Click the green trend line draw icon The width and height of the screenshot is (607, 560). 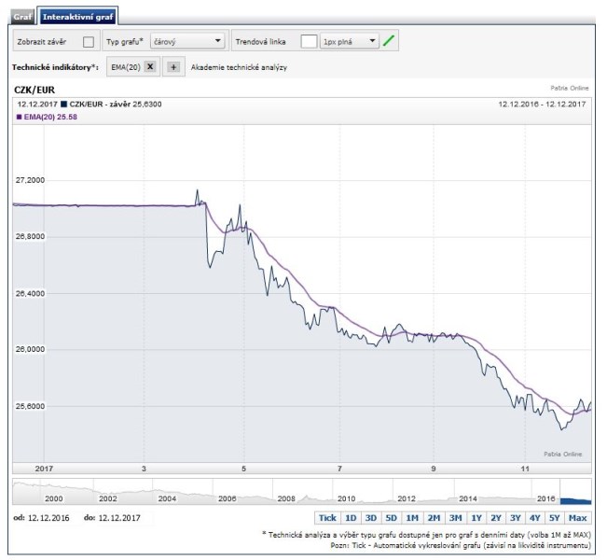tap(390, 41)
